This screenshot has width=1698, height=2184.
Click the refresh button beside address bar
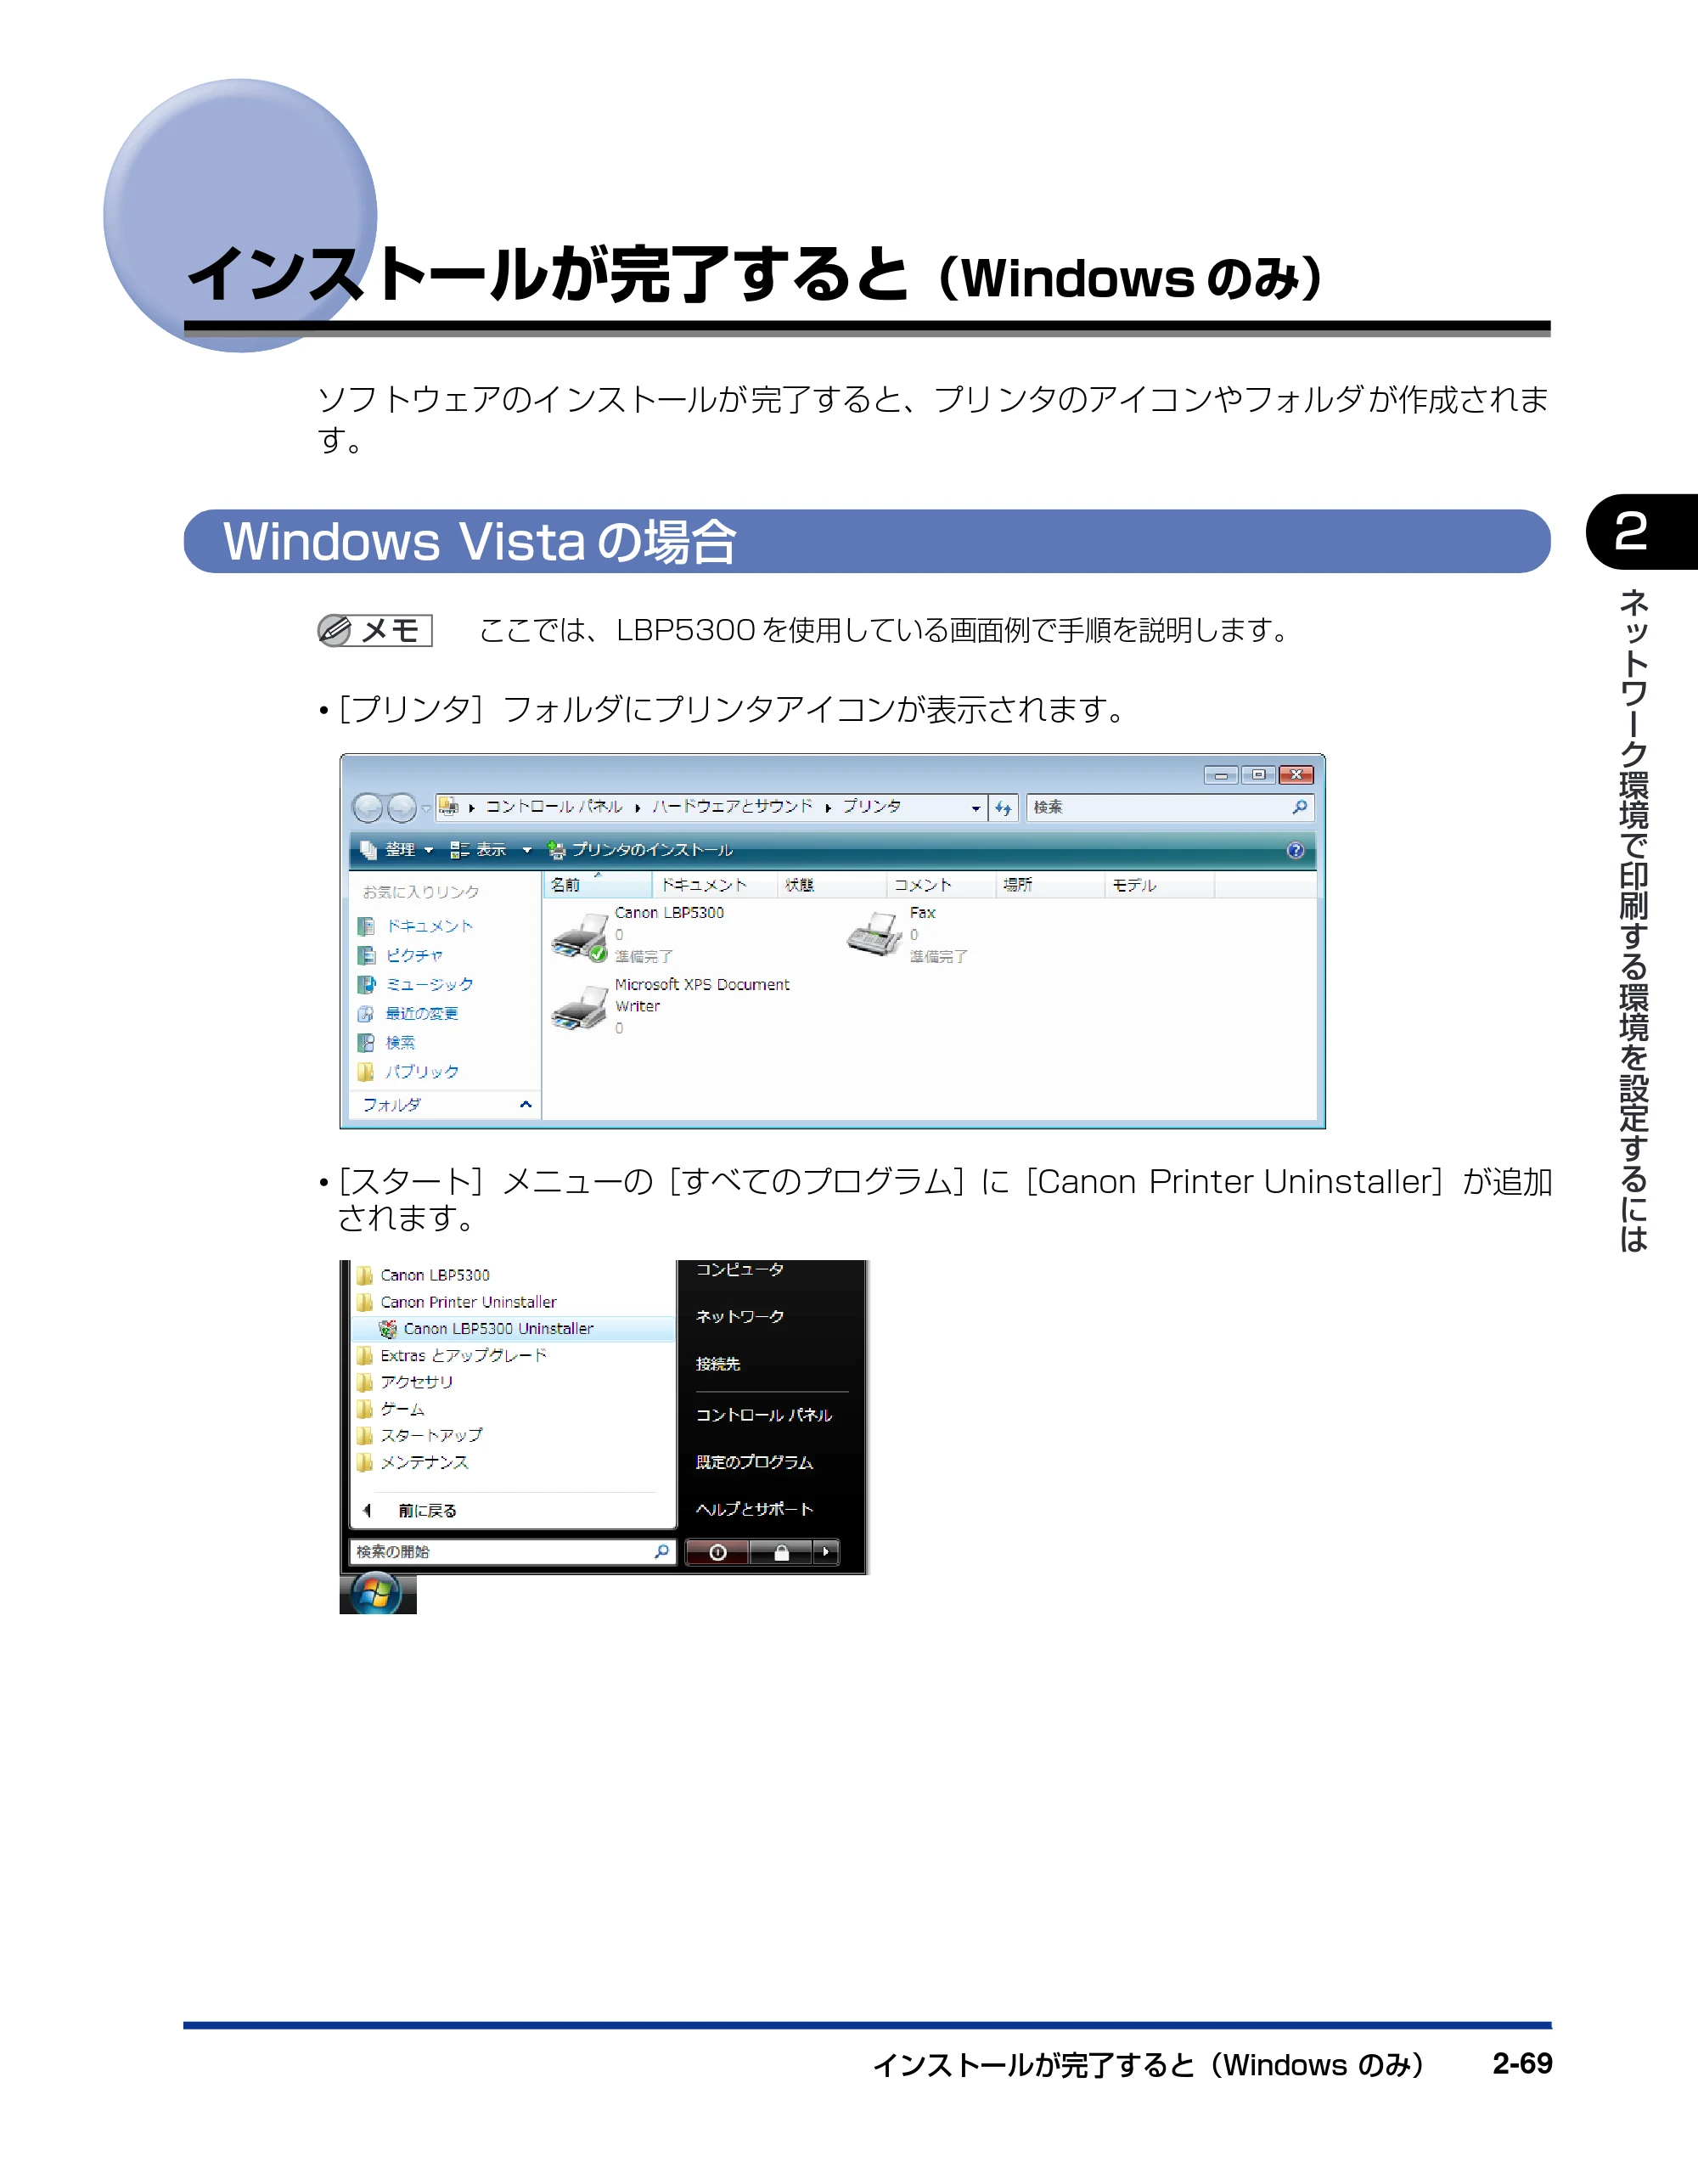1003,808
